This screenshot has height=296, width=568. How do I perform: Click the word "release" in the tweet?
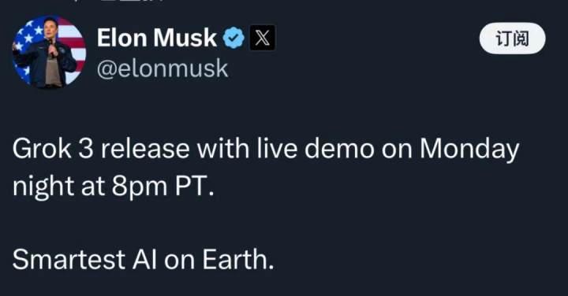click(145, 149)
